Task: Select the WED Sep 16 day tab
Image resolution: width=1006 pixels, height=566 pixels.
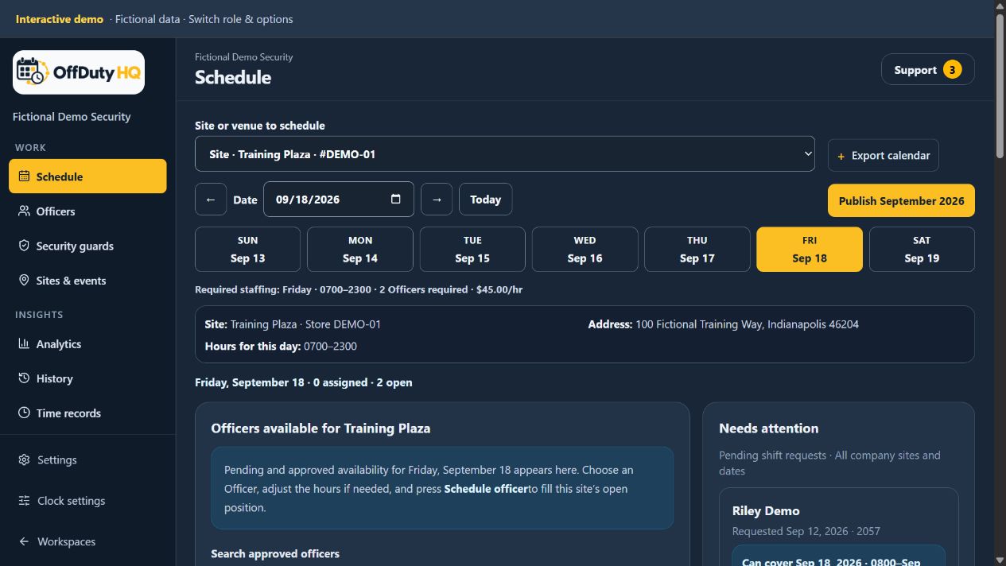Action: click(585, 250)
